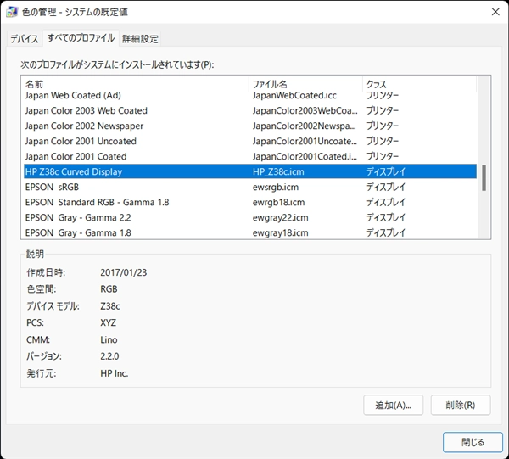Click the 追加(A)... button
Image resolution: width=509 pixels, height=459 pixels.
(393, 406)
